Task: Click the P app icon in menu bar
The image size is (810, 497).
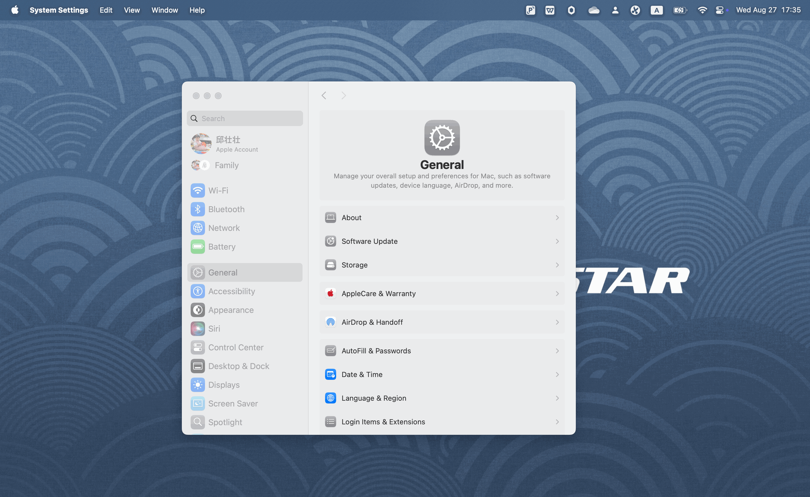Action: pos(530,10)
